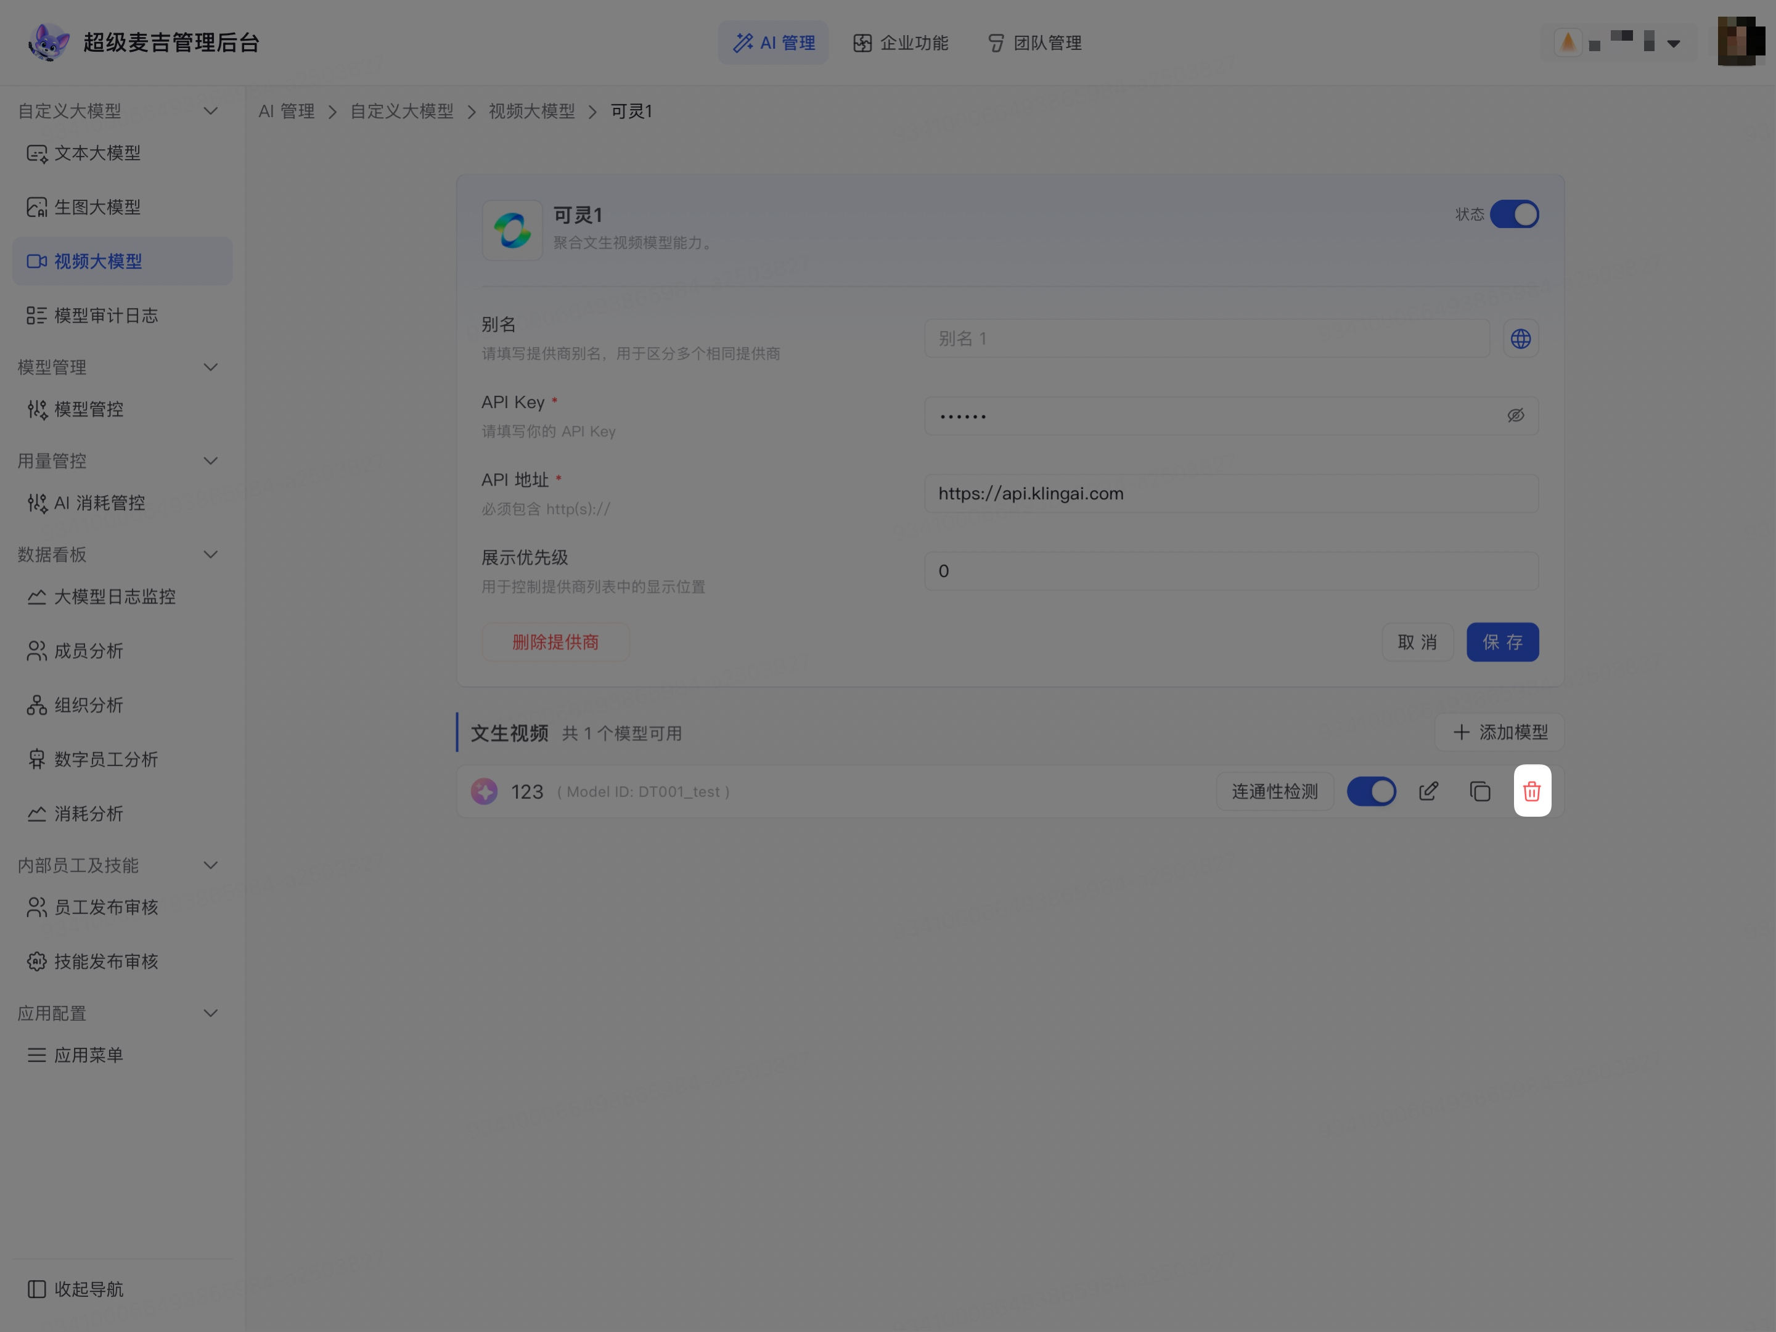Click the copy icon for model 123

tap(1479, 791)
